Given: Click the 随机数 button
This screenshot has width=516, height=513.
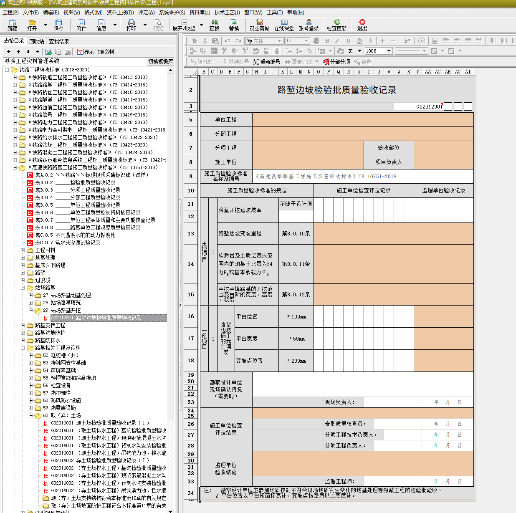Looking at the screenshot, I should pos(202,62).
